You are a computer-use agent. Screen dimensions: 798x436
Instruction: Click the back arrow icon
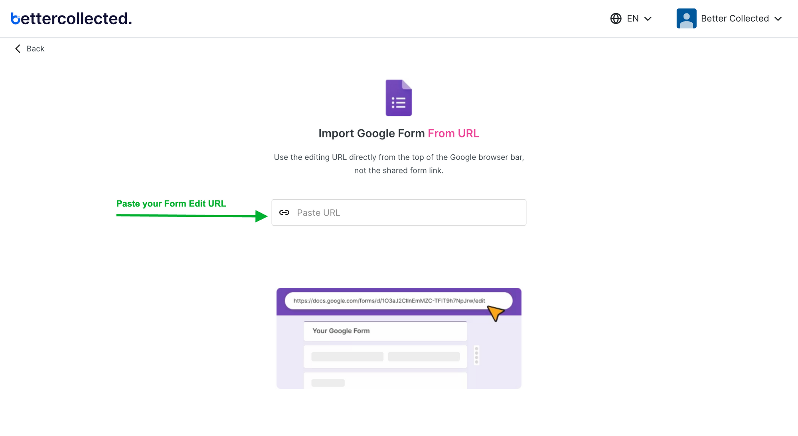pyautogui.click(x=18, y=49)
